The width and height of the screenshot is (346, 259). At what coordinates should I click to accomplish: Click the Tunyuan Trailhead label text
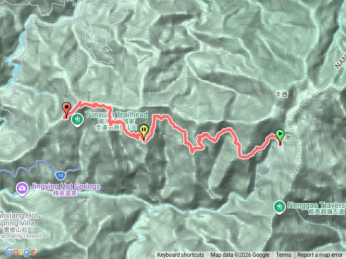point(117,114)
